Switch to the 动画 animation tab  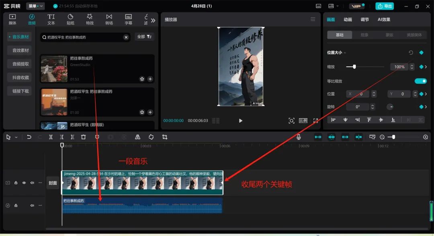[348, 19]
